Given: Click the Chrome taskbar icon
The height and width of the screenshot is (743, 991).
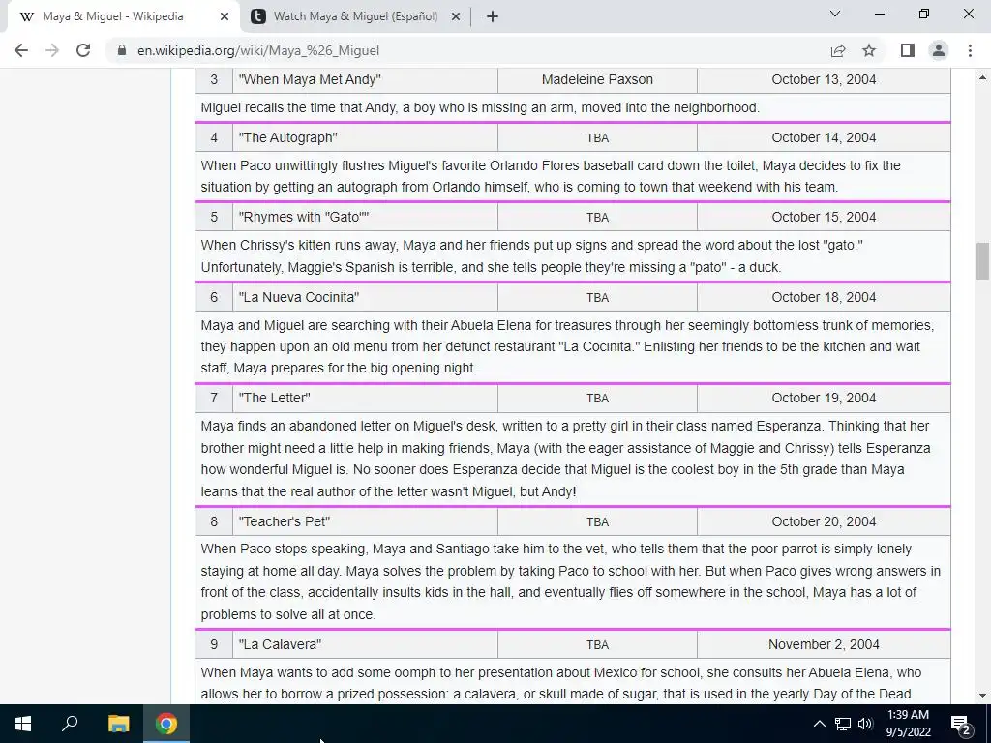Looking at the screenshot, I should [166, 724].
